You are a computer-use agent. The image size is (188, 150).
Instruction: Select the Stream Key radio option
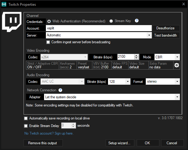click(111, 21)
